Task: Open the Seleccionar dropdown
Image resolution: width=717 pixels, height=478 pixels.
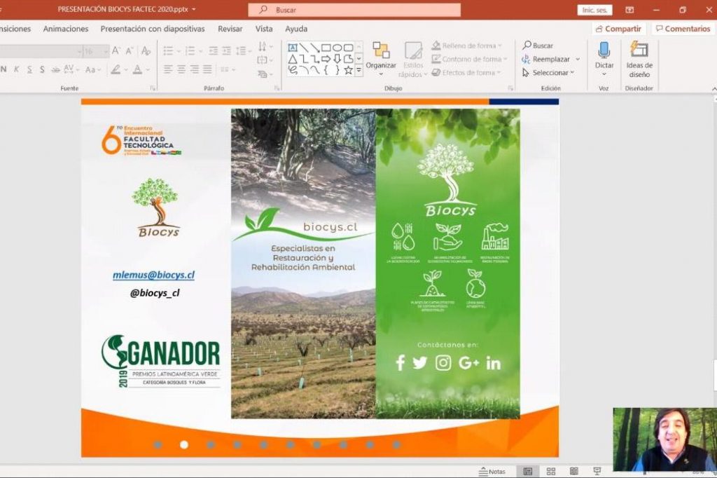Action: (548, 72)
